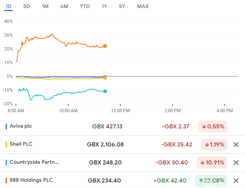Click the Shell 1.19% change badge
This screenshot has height=188, width=246.
point(214,145)
